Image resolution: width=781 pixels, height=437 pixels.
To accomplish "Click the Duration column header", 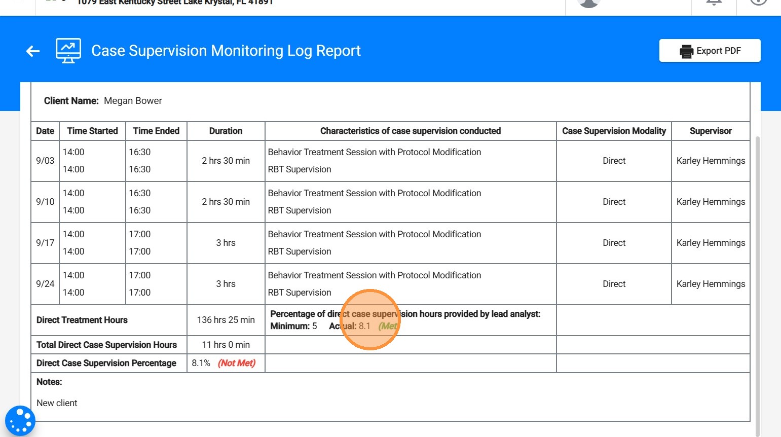I will coord(226,131).
